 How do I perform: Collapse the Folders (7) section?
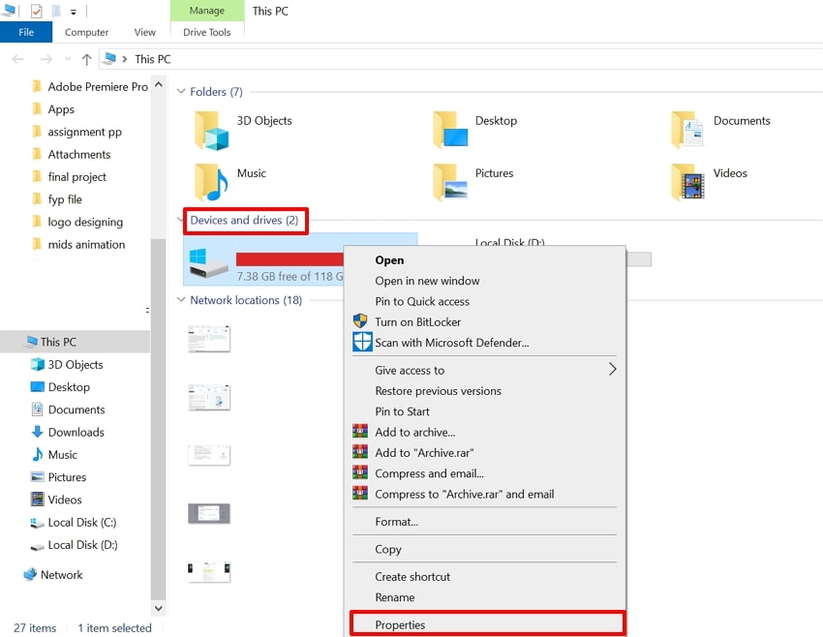pyautogui.click(x=181, y=92)
